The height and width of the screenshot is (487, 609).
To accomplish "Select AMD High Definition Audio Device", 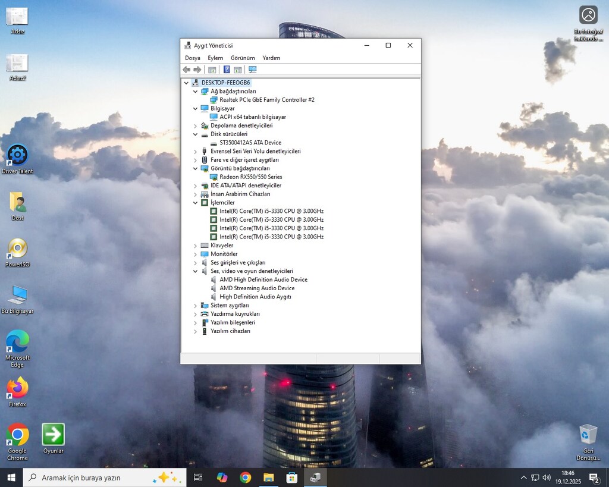I will (263, 279).
